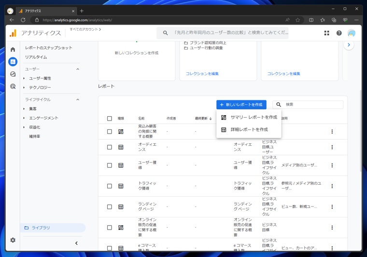Click the Analytics logo
This screenshot has height=257, width=367.
13,33
